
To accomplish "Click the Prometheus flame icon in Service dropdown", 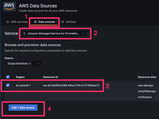I will 24,34.
